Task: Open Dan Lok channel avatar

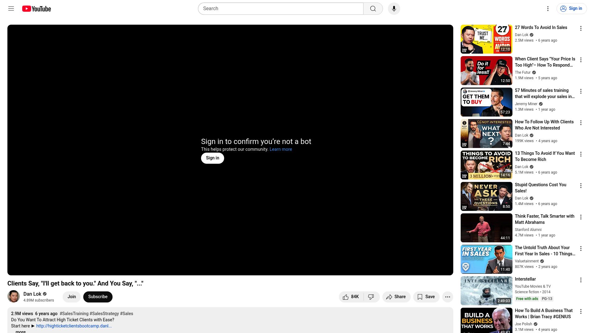Action: (14, 297)
